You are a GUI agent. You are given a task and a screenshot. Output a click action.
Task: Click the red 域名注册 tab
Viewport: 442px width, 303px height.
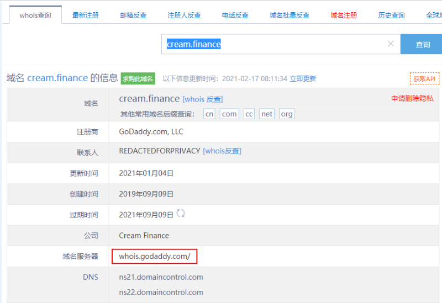(x=344, y=15)
